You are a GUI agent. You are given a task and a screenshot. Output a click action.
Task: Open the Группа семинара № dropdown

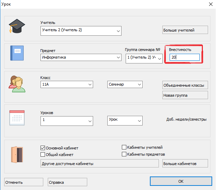159,58
